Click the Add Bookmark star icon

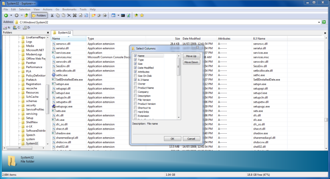136,15
